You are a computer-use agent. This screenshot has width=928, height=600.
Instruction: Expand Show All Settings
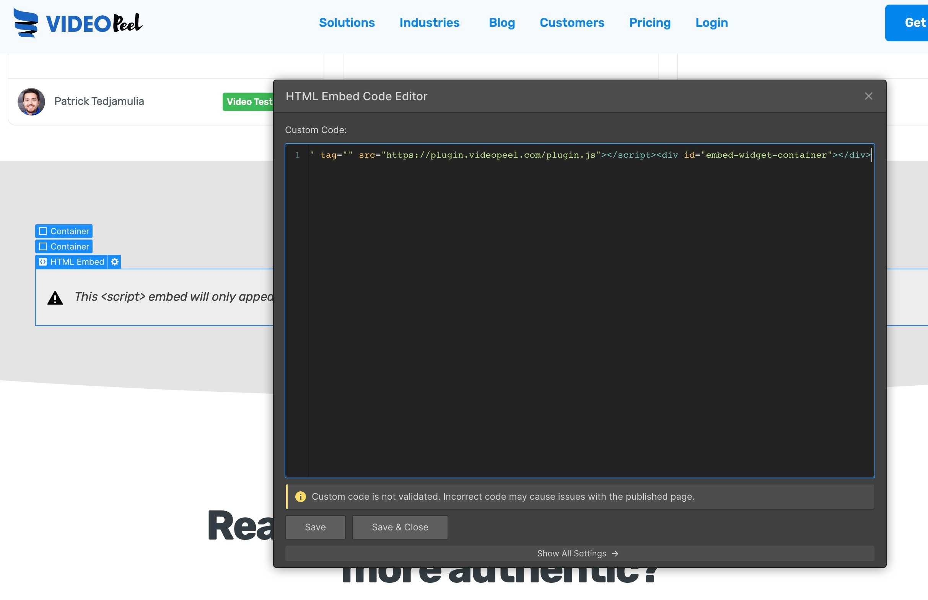[580, 553]
